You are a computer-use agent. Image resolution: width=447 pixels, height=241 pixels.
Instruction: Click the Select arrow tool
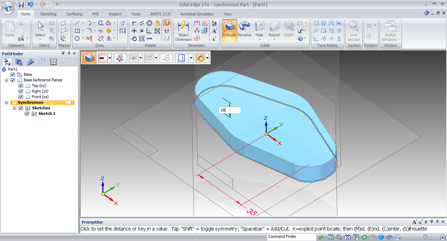[40, 29]
